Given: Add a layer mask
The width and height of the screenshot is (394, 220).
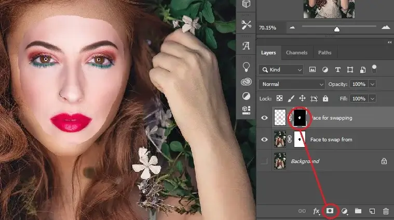Looking at the screenshot, I should [330, 211].
